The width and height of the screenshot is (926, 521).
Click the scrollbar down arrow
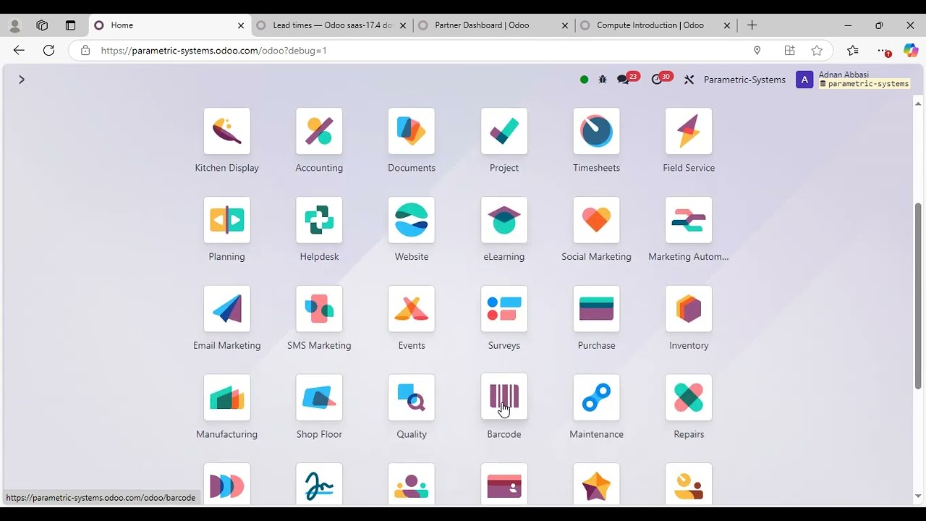(918, 496)
